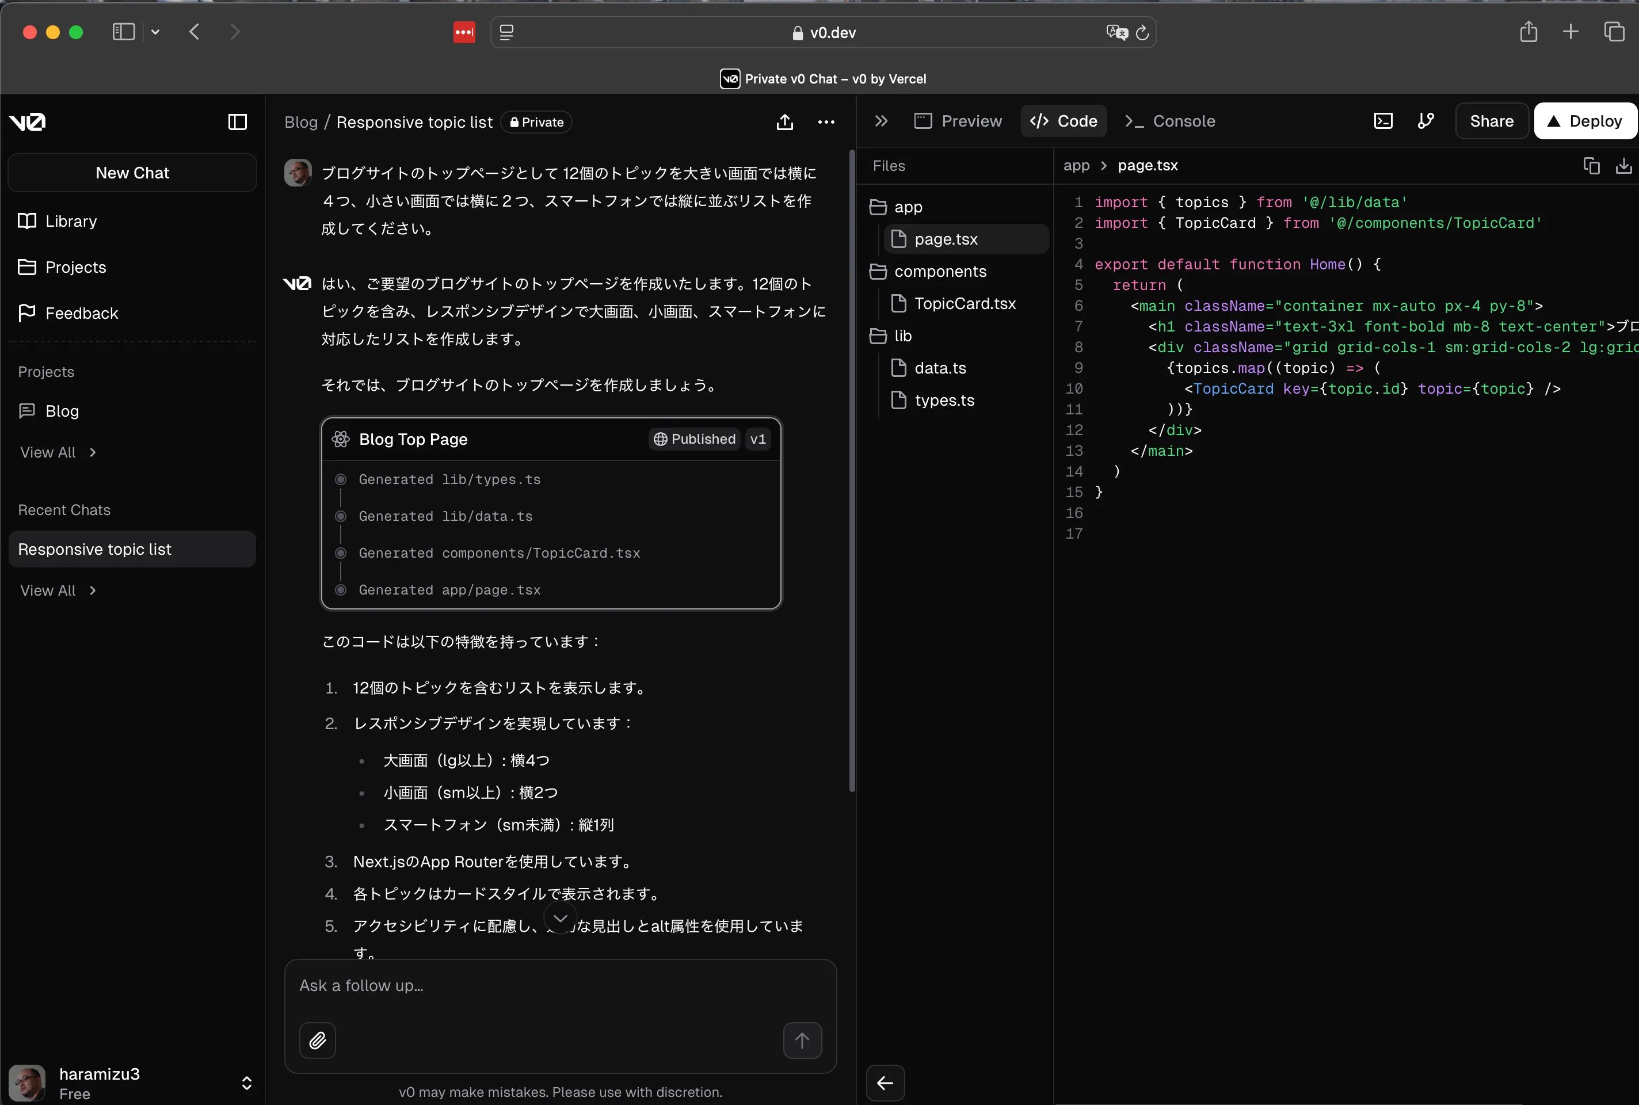
Task: Click the back navigation arrow icon
Action: click(x=195, y=32)
